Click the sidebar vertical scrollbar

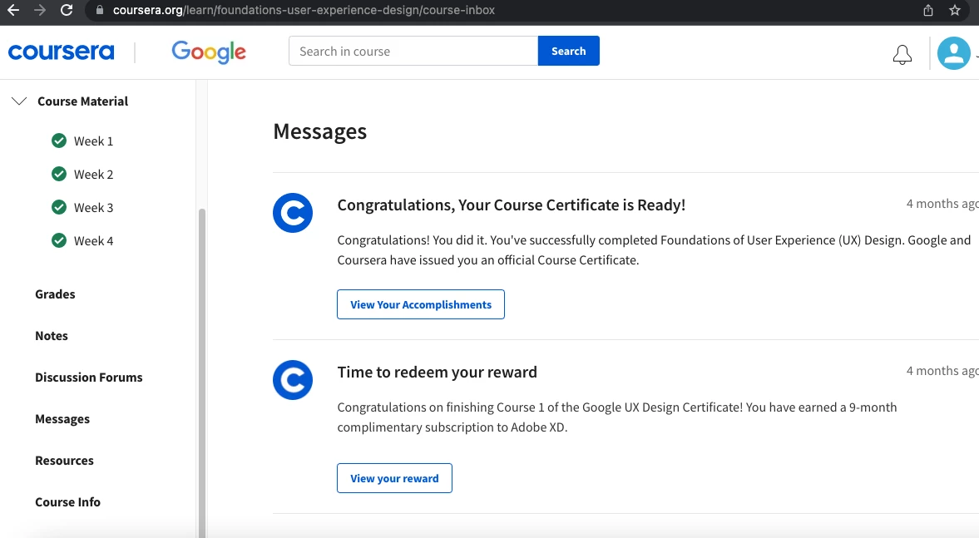click(201, 373)
